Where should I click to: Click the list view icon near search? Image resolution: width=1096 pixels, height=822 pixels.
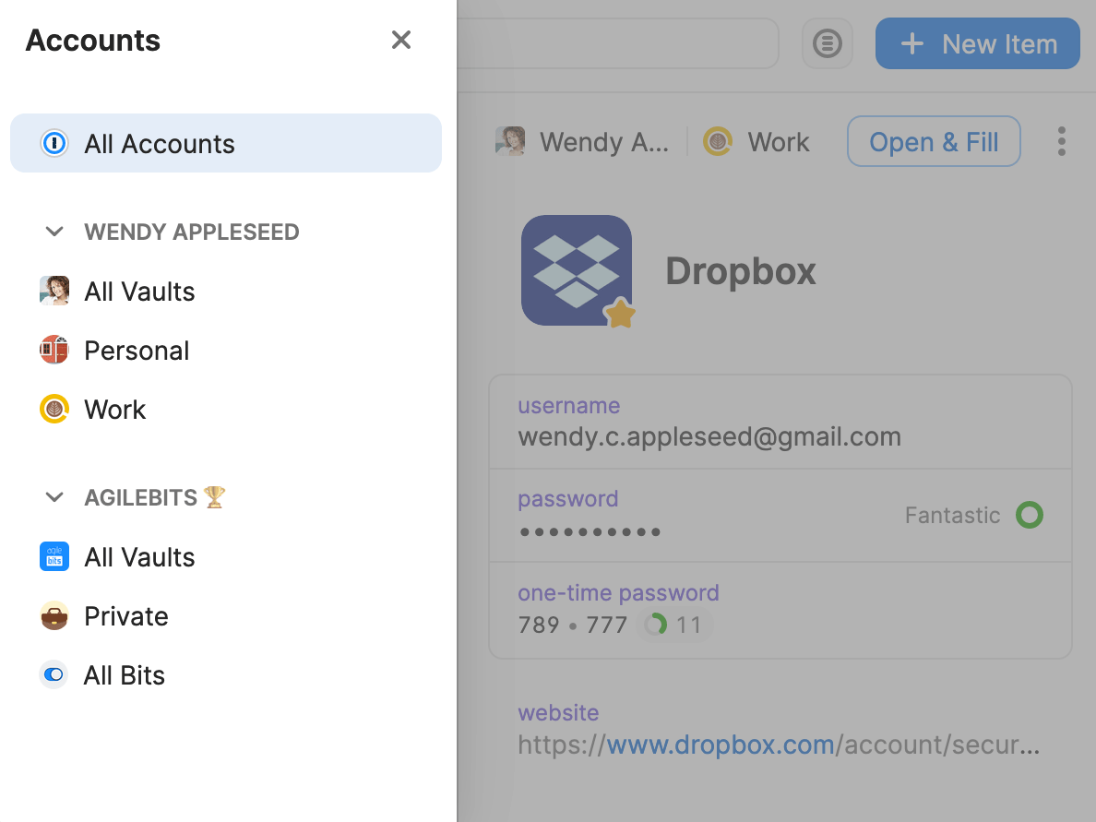click(827, 43)
